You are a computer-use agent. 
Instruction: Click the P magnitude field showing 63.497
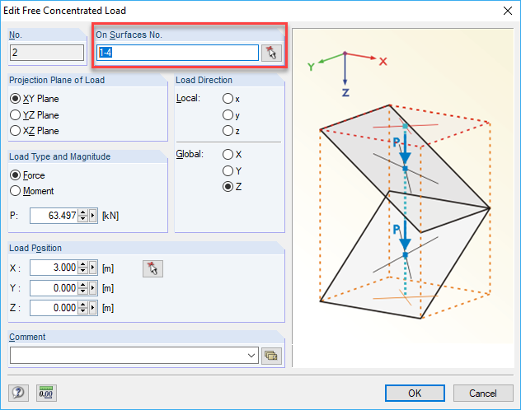click(54, 216)
